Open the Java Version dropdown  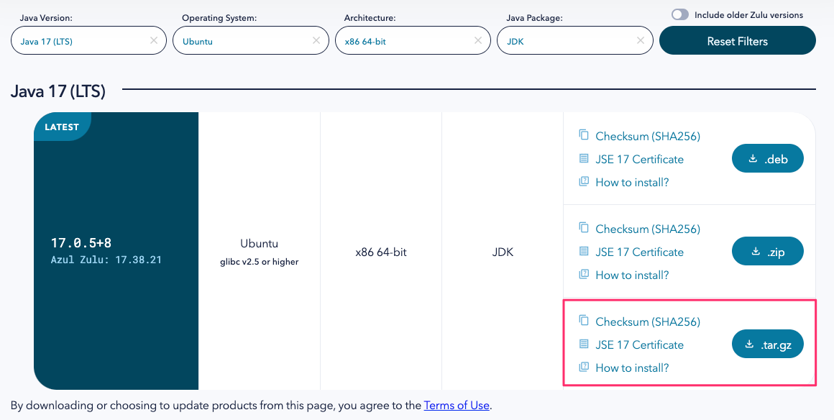pyautogui.click(x=89, y=40)
